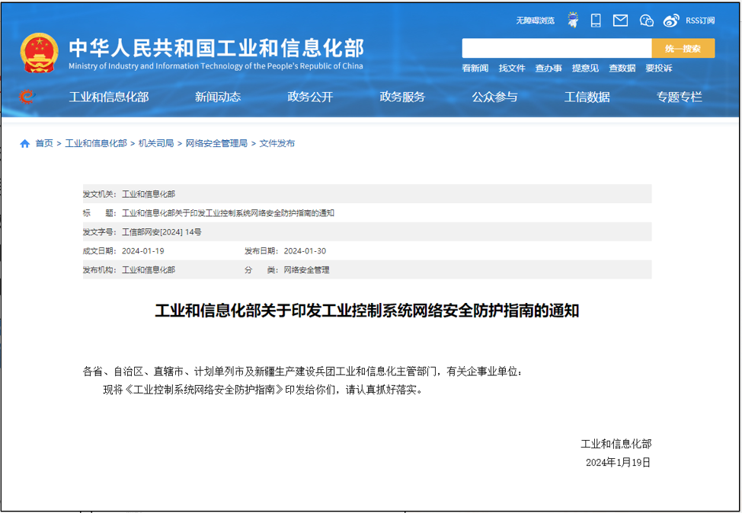Image resolution: width=742 pixels, height=513 pixels.
Task: Click the robot assistant mascot icon
Action: point(572,21)
